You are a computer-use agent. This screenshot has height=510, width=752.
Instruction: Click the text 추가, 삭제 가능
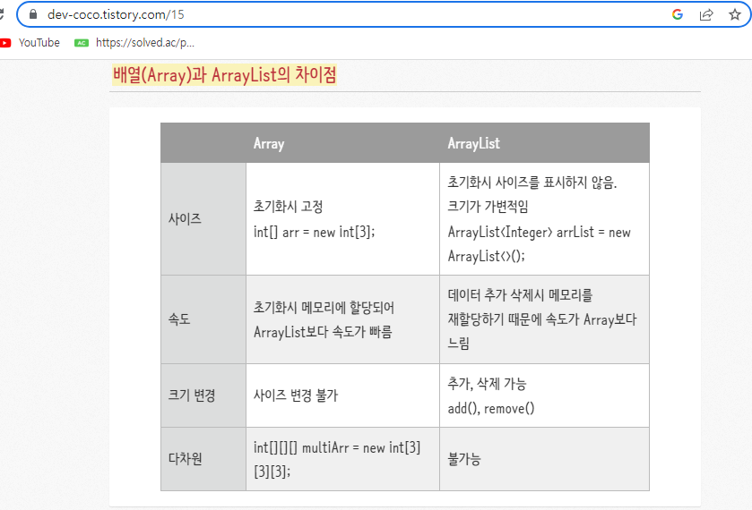pos(488,383)
